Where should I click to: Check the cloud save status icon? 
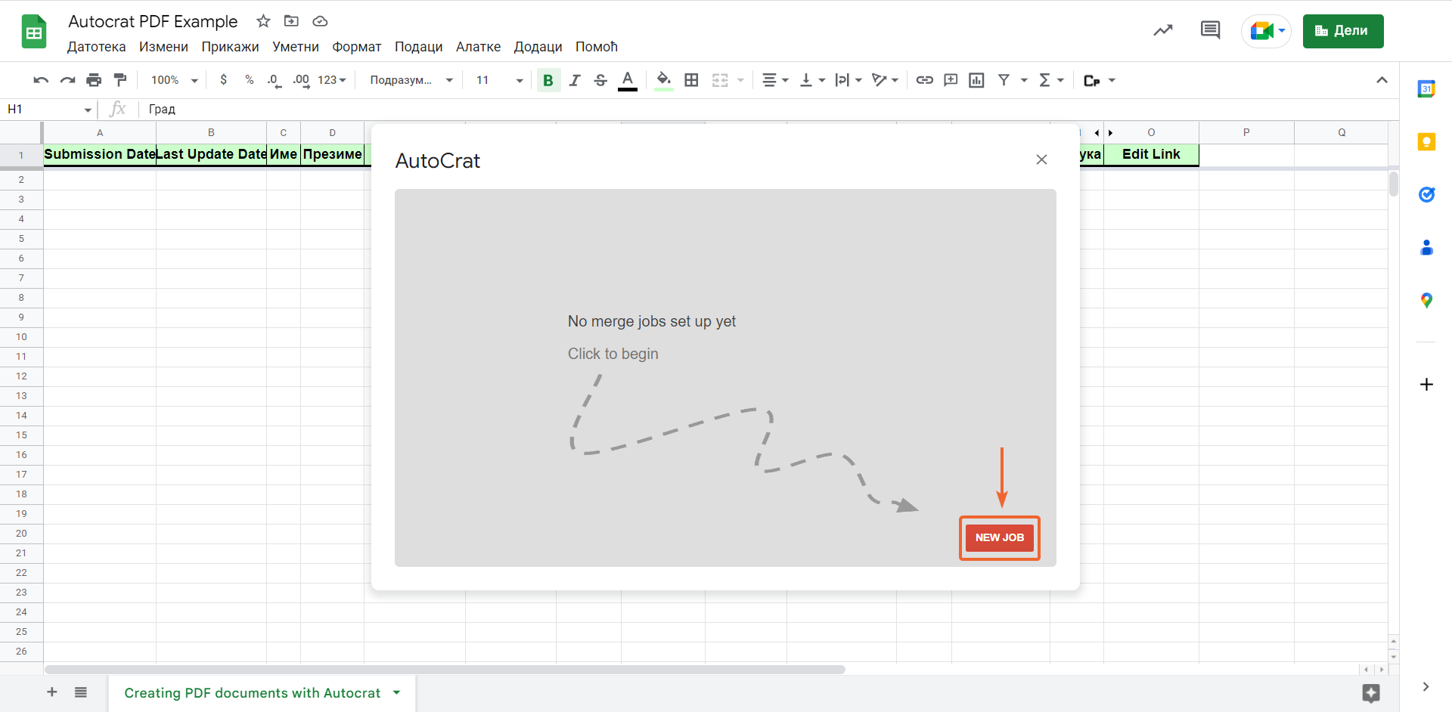click(320, 21)
